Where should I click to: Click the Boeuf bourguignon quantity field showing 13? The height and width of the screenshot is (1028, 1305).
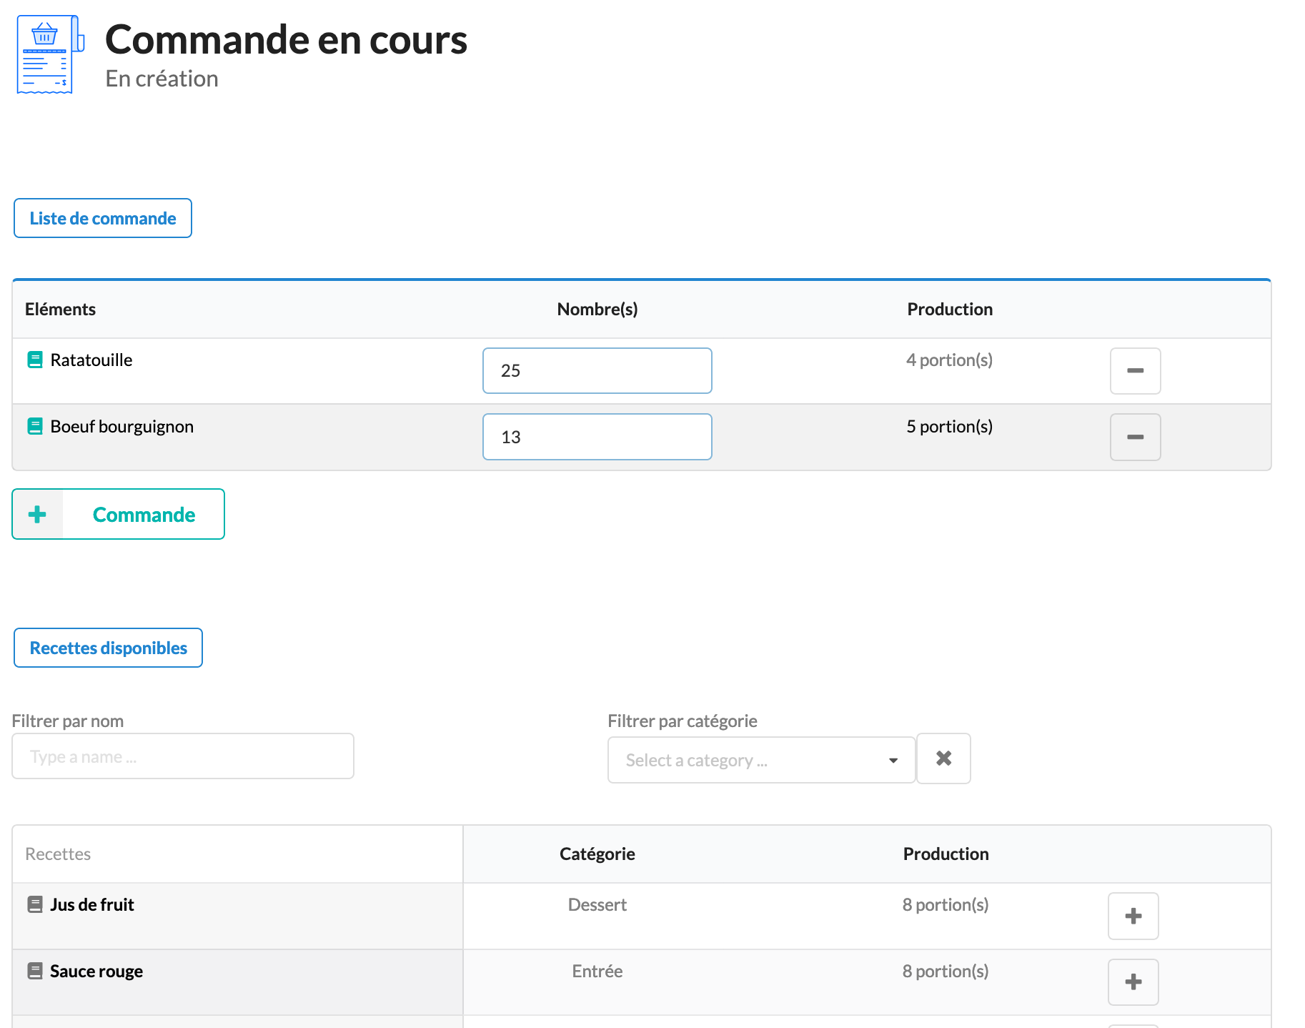pos(597,437)
